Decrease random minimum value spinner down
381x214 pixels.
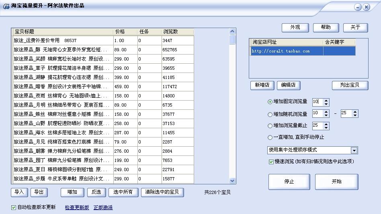click(326, 115)
